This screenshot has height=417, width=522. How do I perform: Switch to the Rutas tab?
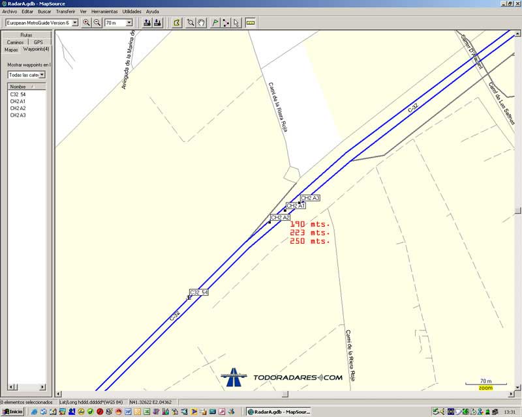click(26, 35)
